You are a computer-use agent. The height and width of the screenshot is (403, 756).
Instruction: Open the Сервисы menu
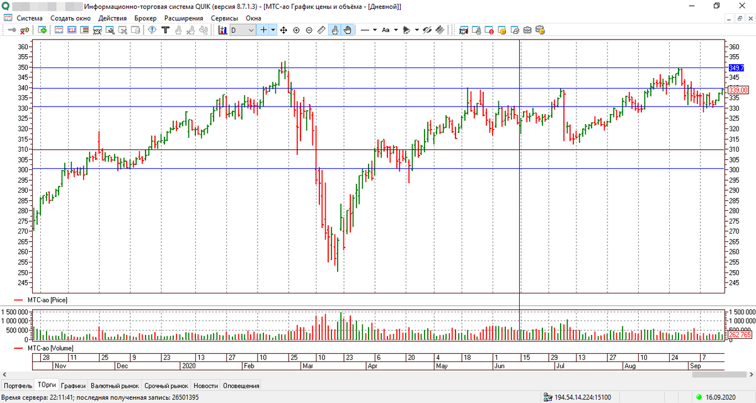click(x=224, y=18)
